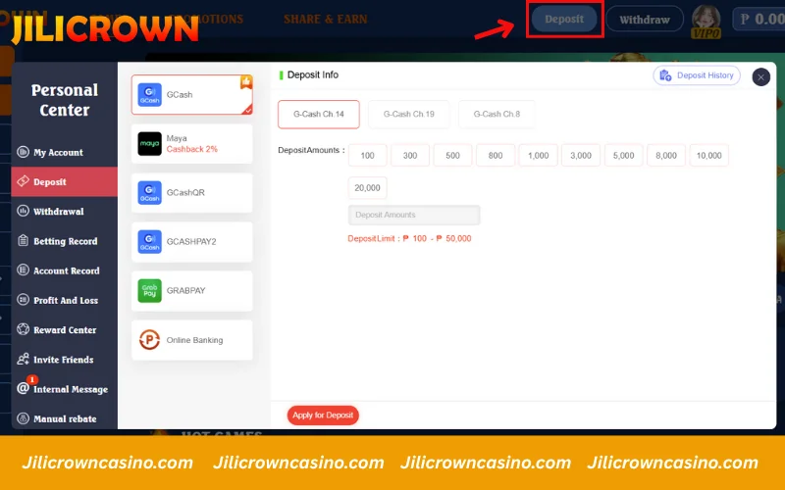Open Deposit History
Image resolution: width=785 pixels, height=490 pixels.
697,75
